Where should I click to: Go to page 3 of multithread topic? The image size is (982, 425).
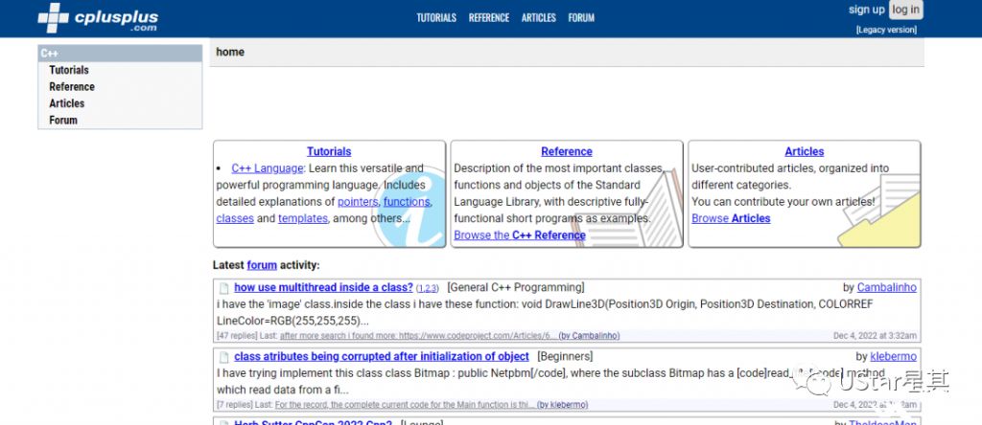433,289
